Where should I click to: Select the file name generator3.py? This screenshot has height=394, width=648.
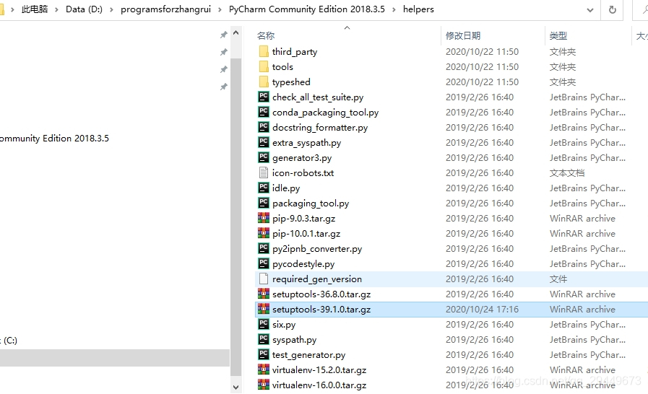pos(302,158)
